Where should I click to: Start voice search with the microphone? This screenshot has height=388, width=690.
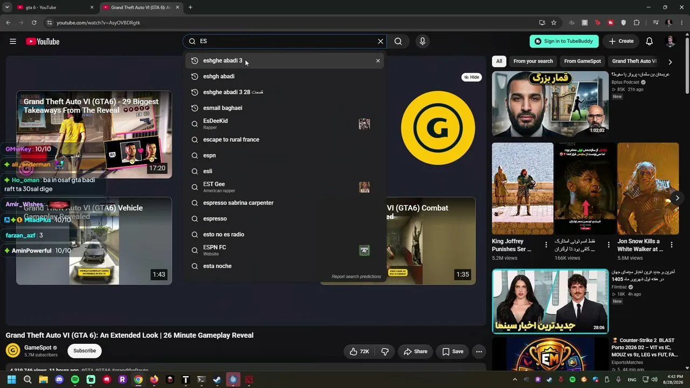pos(423,41)
